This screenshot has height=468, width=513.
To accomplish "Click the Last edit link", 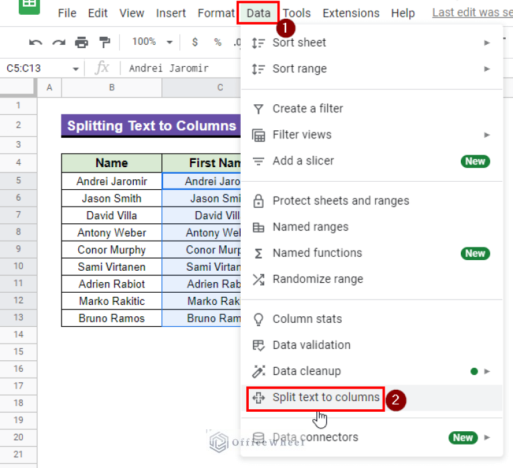I will point(472,13).
